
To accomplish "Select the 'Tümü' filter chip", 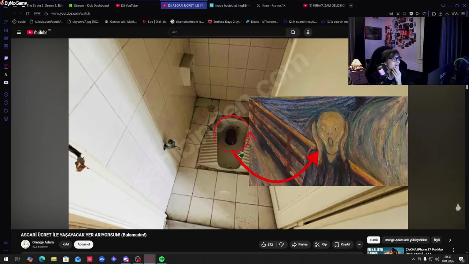I will tap(373, 240).
